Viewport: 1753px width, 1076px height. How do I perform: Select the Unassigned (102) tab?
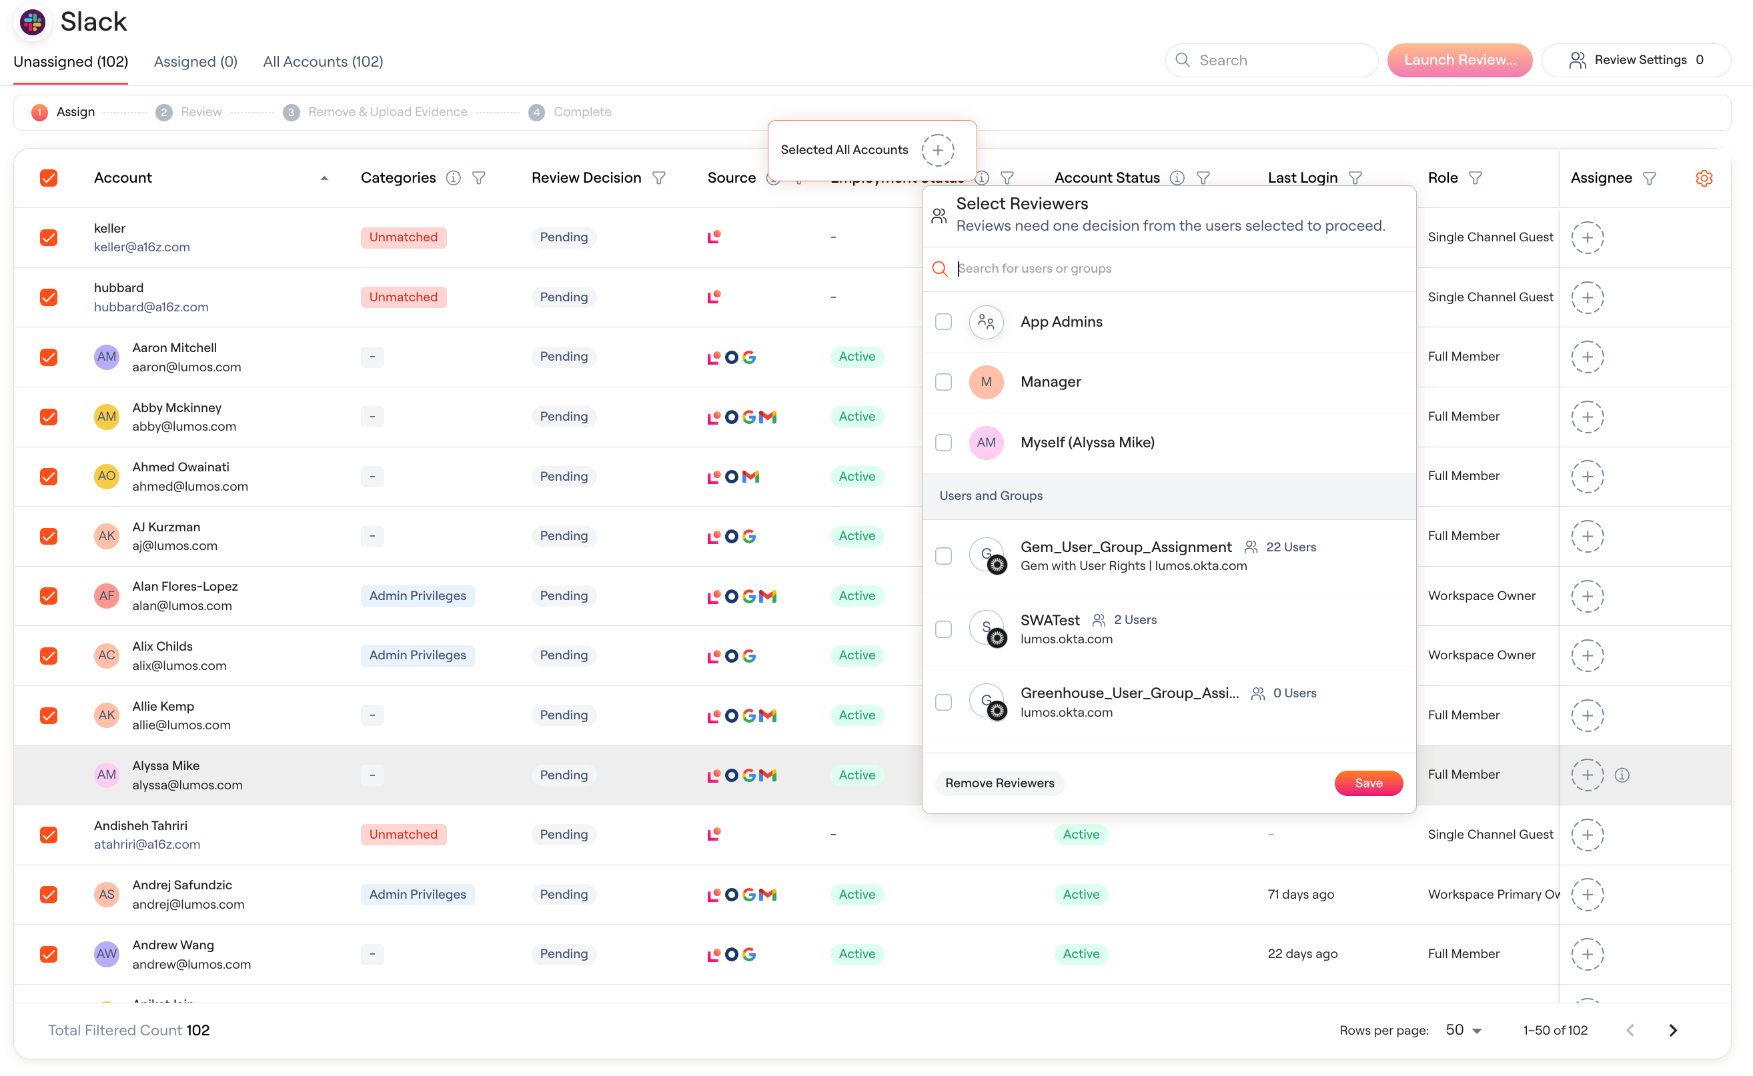(x=71, y=62)
